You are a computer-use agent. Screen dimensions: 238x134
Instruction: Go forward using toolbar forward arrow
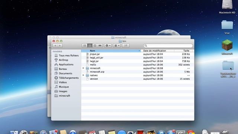[60, 45]
